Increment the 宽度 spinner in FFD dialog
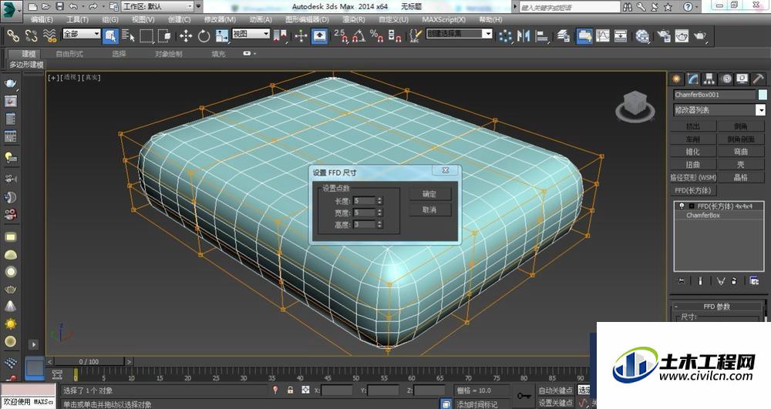 tap(379, 210)
